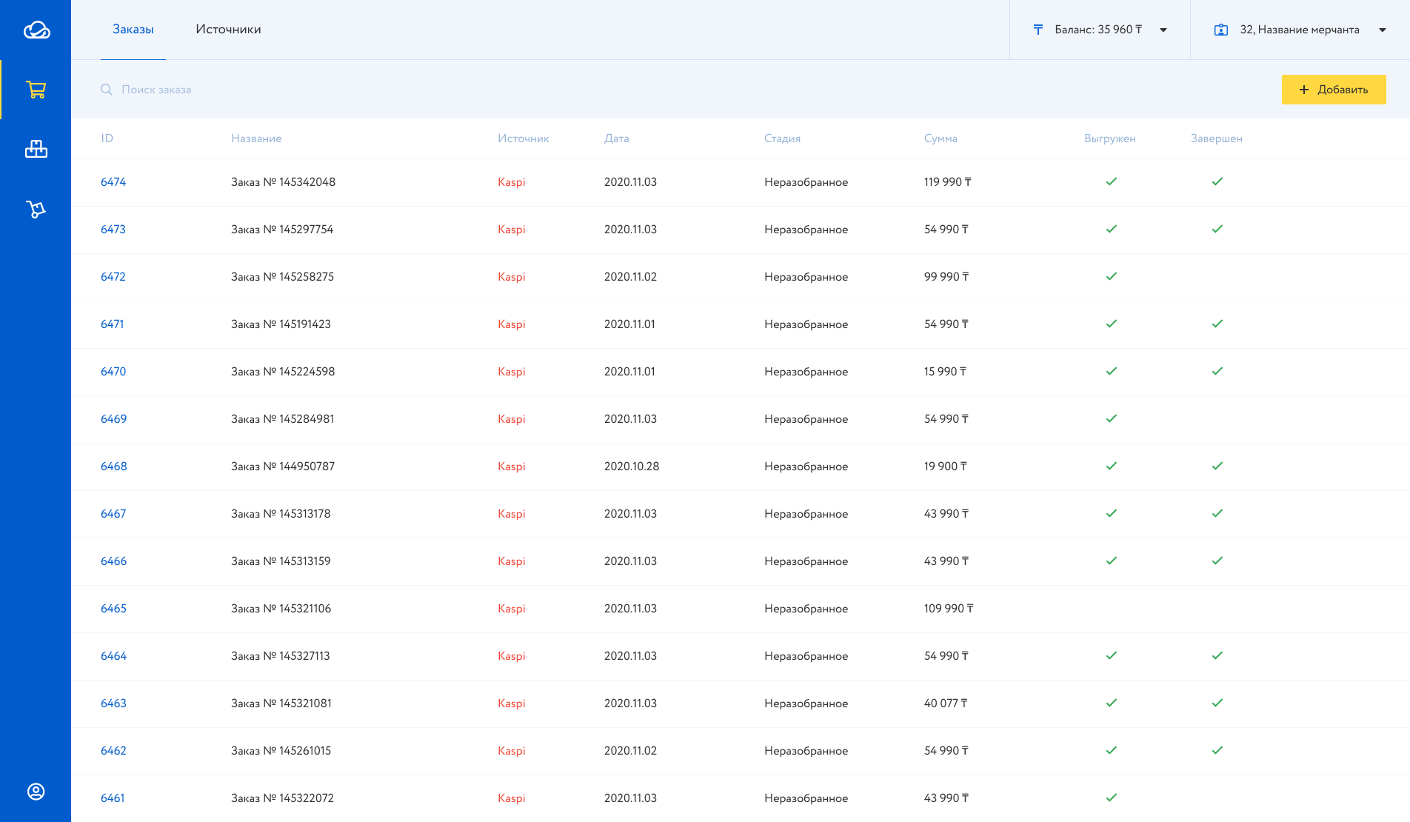Switch to the Источники tab
This screenshot has height=822, width=1410.
click(x=228, y=30)
